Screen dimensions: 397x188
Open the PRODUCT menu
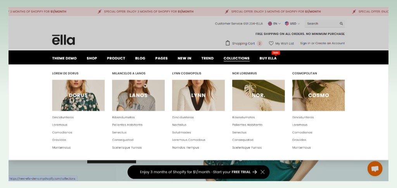pos(116,58)
